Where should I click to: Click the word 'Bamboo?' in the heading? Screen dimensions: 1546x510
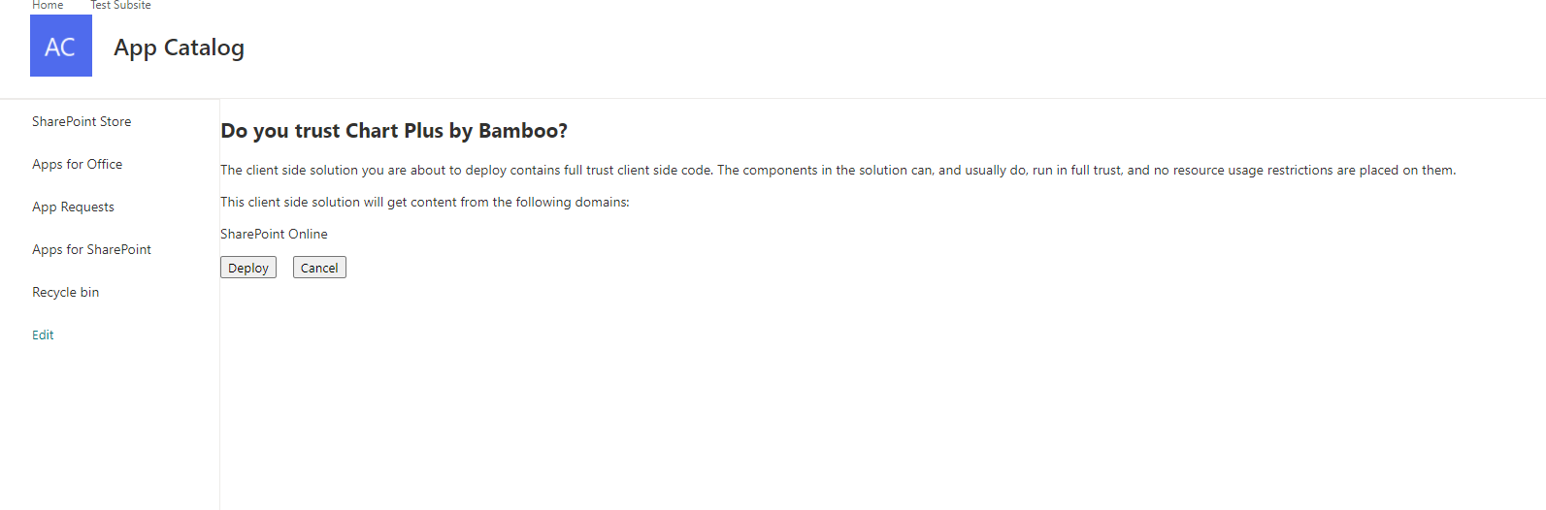[x=522, y=131]
